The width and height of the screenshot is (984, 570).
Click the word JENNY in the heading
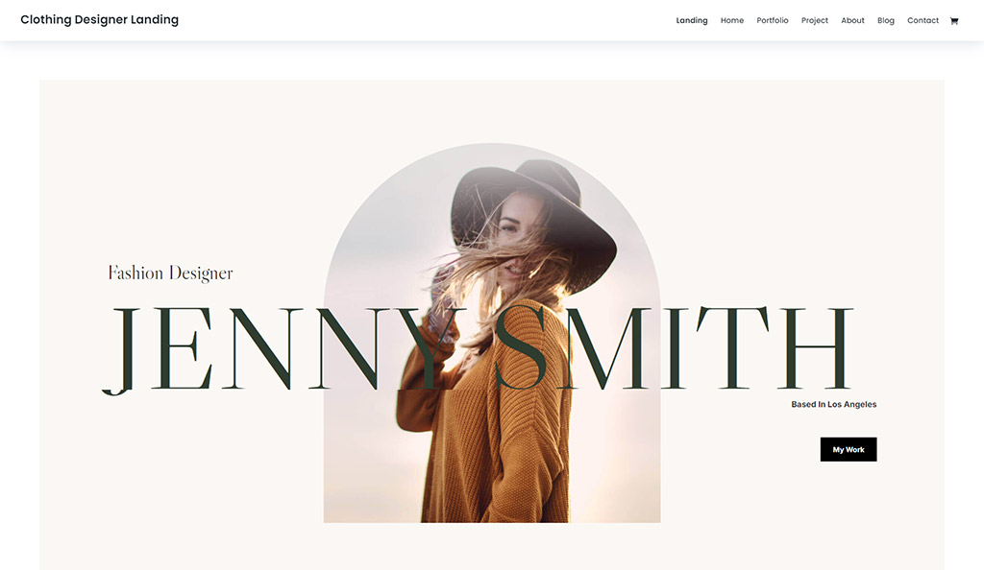(285, 349)
